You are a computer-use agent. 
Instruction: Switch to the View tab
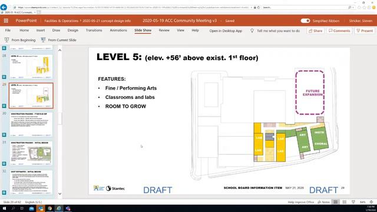pos(180,30)
